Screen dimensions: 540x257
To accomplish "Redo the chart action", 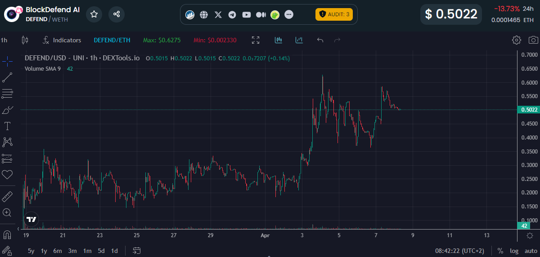I will (x=337, y=40).
